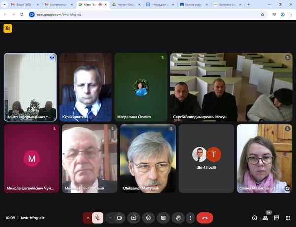Raise hand in the meeting
296x227 pixels.
(178, 217)
